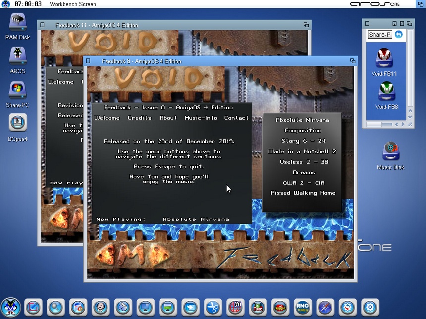The image size is (426, 319).
Task: Click the Share-P path input field
Action: pyautogui.click(x=379, y=35)
